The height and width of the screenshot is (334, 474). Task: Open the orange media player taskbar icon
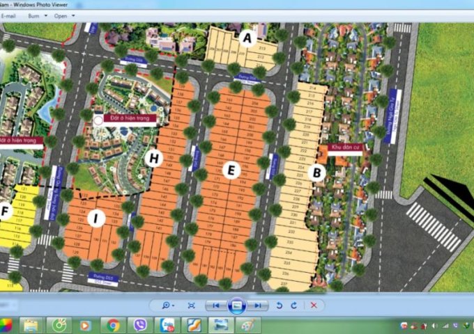click(85, 326)
